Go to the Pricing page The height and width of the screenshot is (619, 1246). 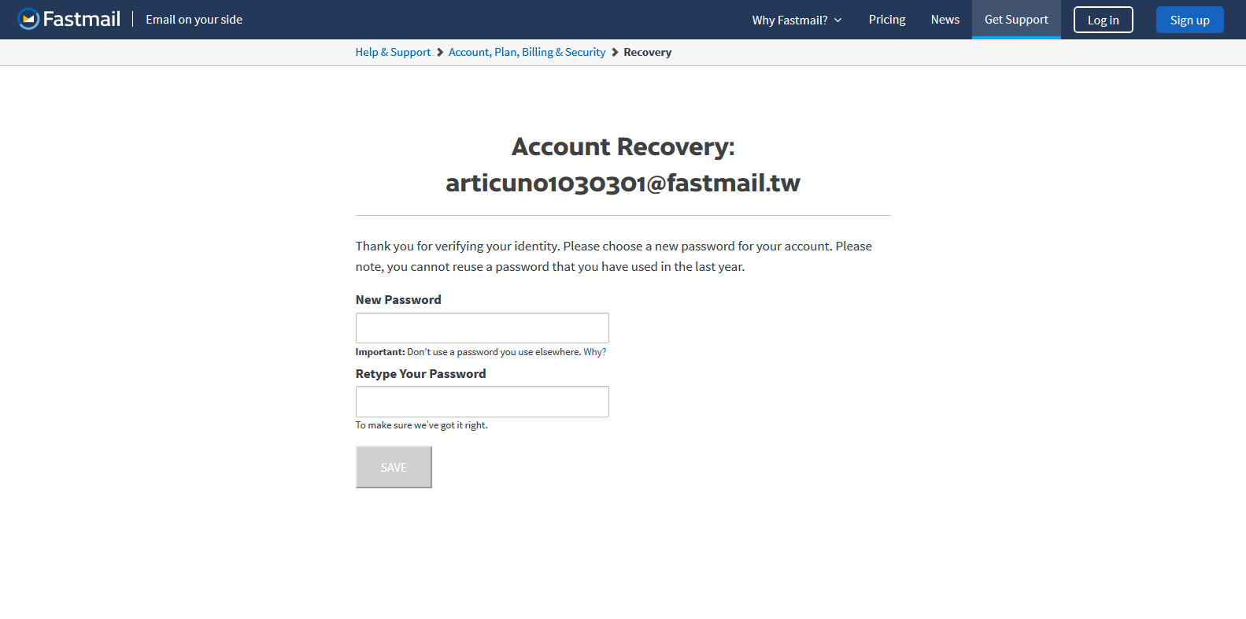click(x=887, y=20)
